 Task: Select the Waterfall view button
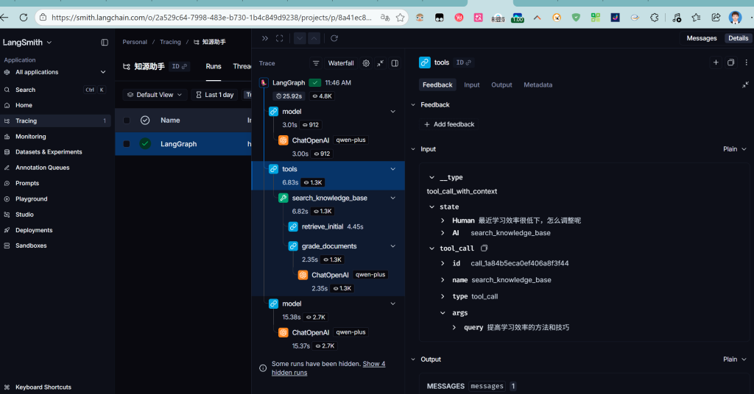340,63
